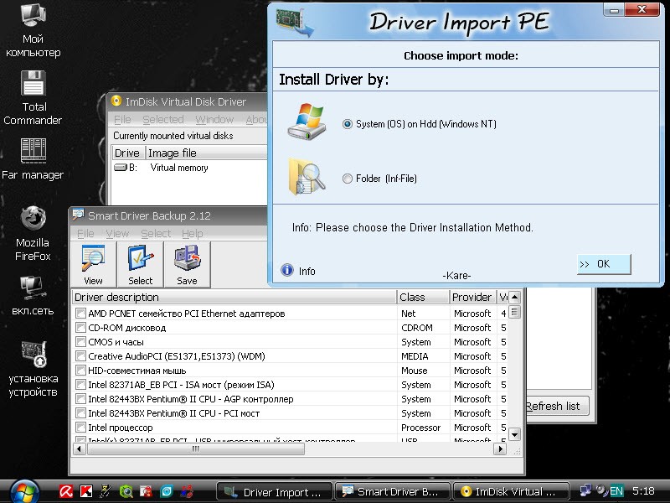Switch to Driver Import taskbar button
670x503 pixels.
coord(275,492)
